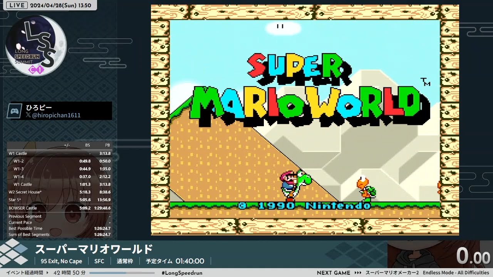Screen dimensions: 493x277
Task: Click the イベント経過時間 label
Action: (x=24, y=273)
